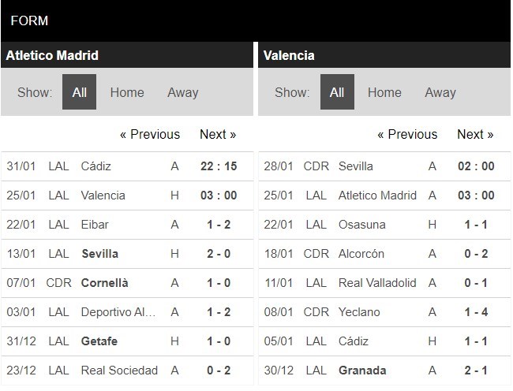Viewport: 513px width, 391px height.
Task: Open Cádiz match on 31/01
Action: [95, 166]
